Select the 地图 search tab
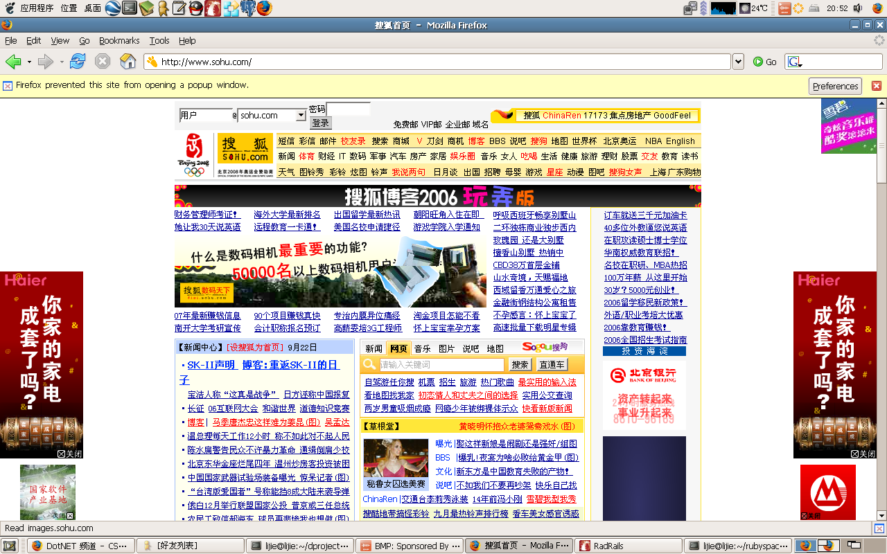The width and height of the screenshot is (887, 554). tap(495, 348)
